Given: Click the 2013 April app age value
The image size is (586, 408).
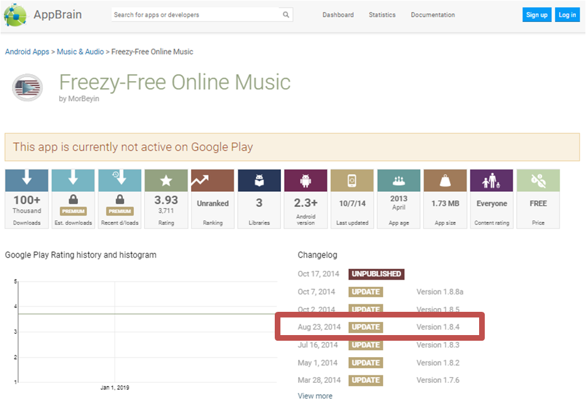Looking at the screenshot, I should pyautogui.click(x=399, y=202).
